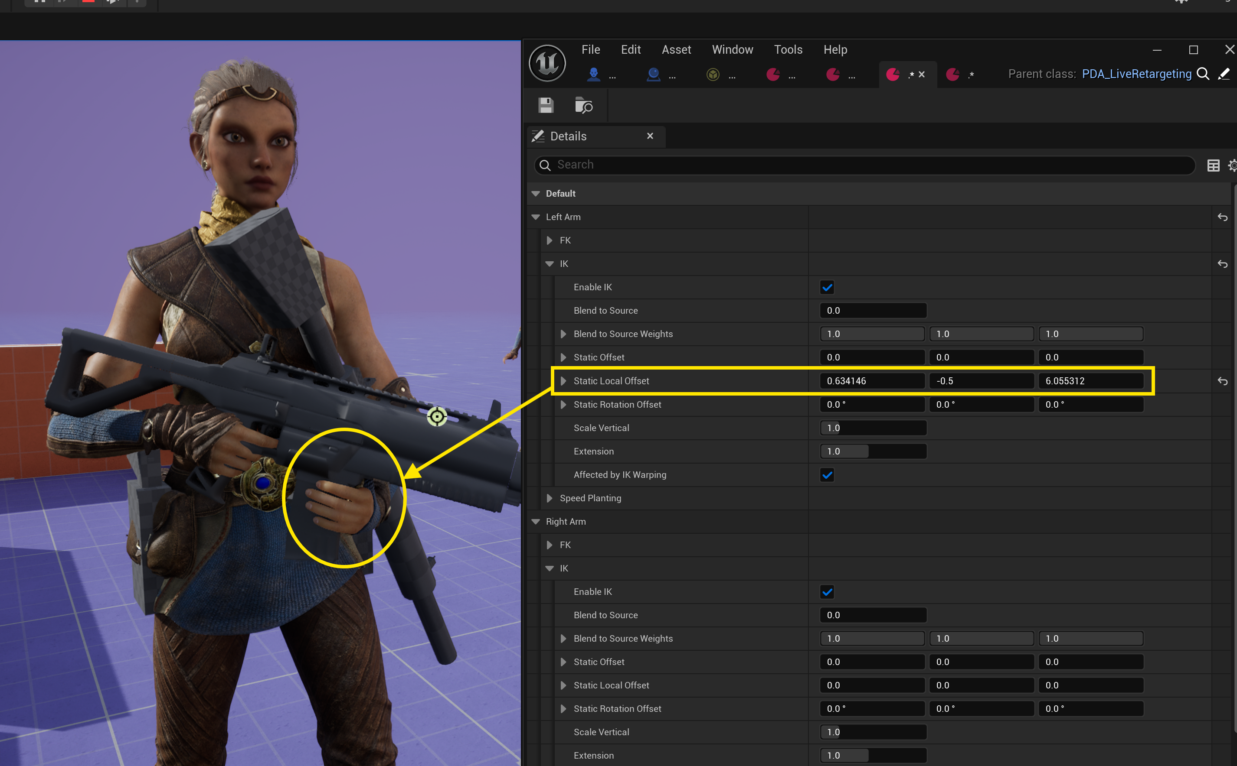Reset Left Arm values with arrow icon
This screenshot has height=766, width=1237.
click(x=1222, y=217)
